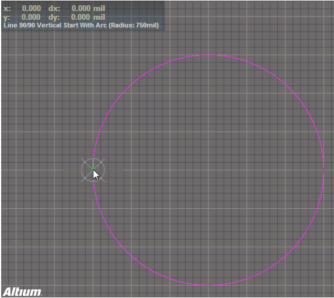The height and width of the screenshot is (298, 334).
Task: Click the 'y:' label in heads-up display
Action: [x=7, y=17]
